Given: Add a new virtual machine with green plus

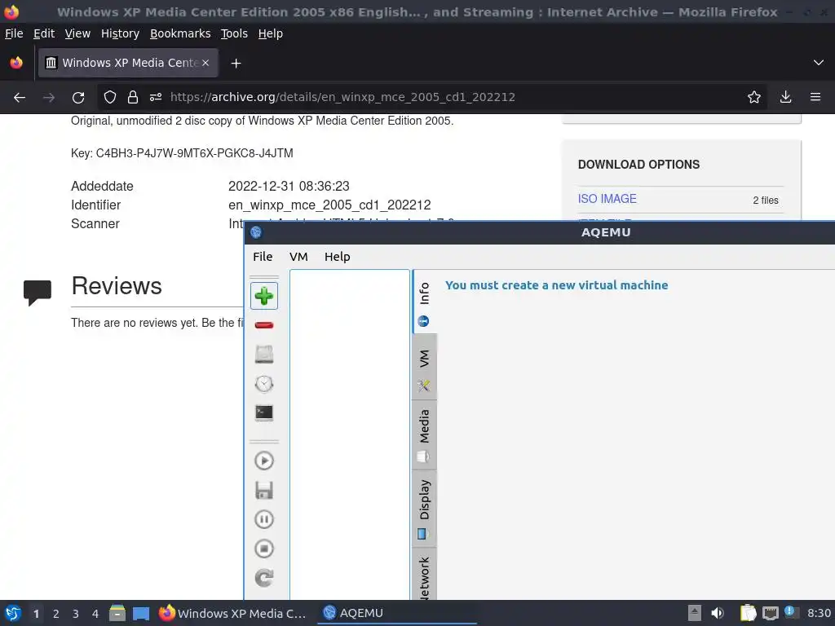Looking at the screenshot, I should [264, 296].
